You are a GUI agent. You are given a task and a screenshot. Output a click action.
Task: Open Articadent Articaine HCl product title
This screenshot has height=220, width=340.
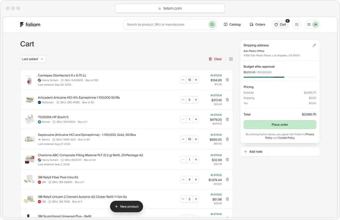click(79, 98)
